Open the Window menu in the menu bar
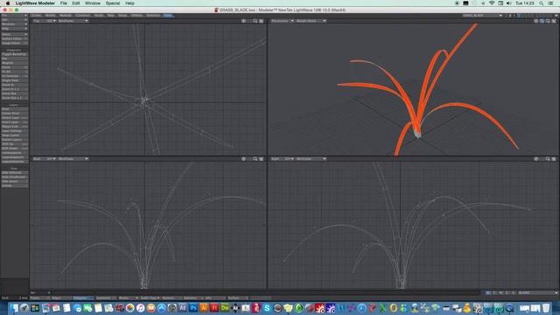 (x=93, y=3)
